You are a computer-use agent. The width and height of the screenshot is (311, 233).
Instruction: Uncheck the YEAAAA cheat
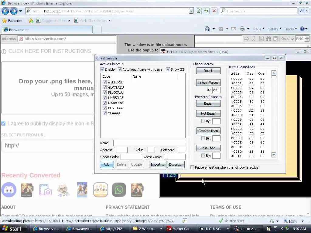click(x=105, y=113)
